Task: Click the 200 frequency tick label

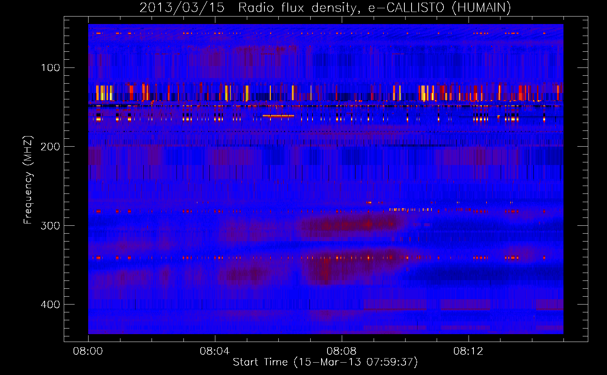Action: (50, 147)
